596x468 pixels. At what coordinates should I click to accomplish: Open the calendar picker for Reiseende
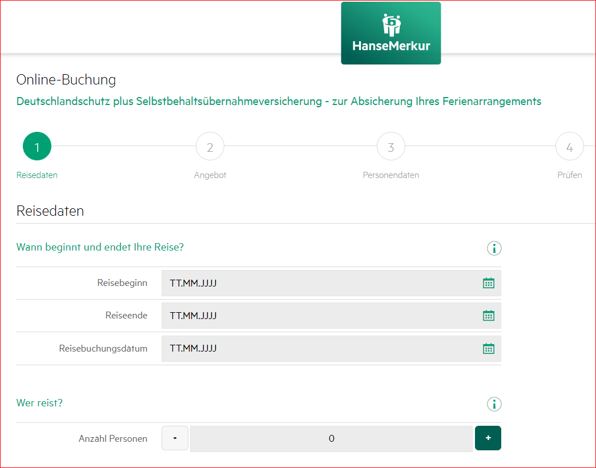[x=488, y=316]
